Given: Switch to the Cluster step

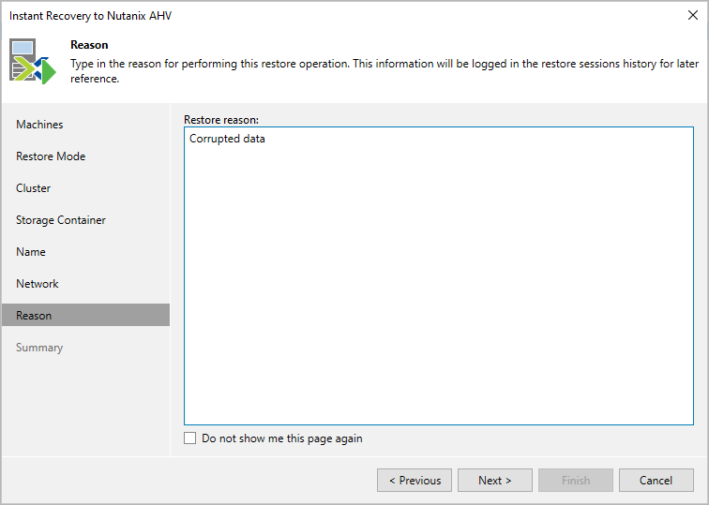Looking at the screenshot, I should point(34,188).
